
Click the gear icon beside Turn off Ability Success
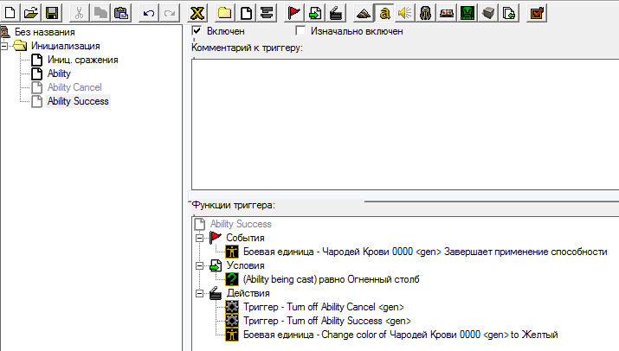(232, 321)
